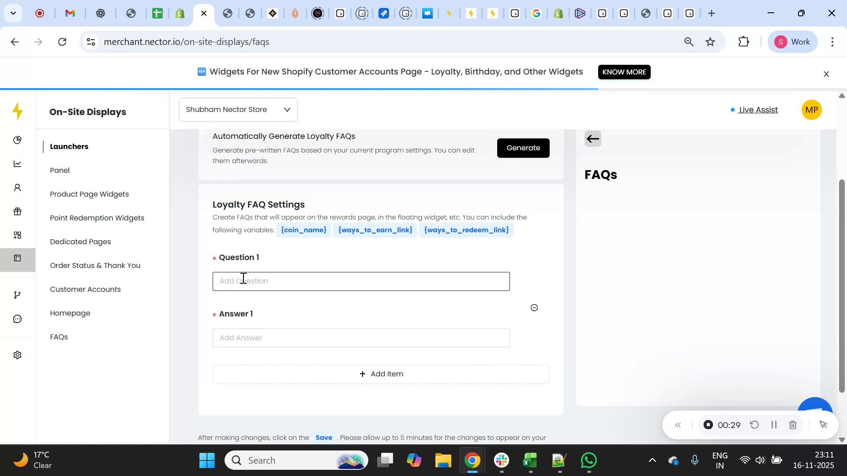Image resolution: width=847 pixels, height=476 pixels.
Task: Select Customer Accounts in the sidebar menu
Action: [85, 289]
